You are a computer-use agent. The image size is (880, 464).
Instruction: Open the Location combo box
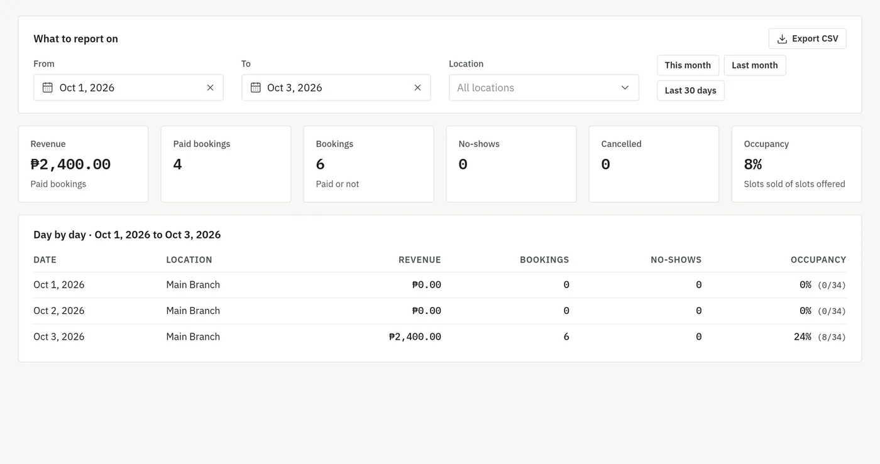coord(544,88)
